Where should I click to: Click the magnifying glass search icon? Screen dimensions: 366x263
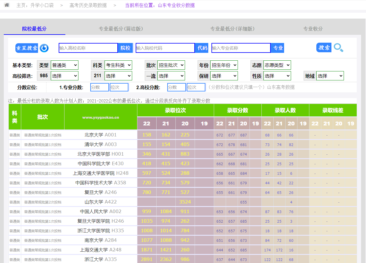pyautogui.click(x=338, y=48)
